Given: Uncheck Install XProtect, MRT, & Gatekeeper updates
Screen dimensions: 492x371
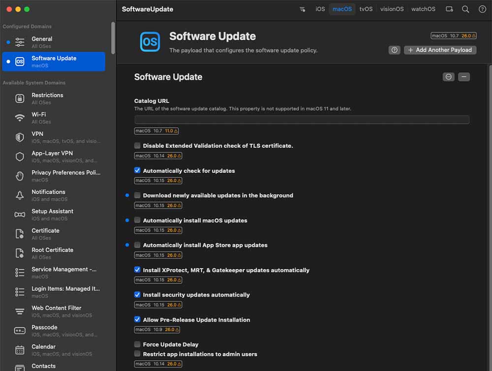Looking at the screenshot, I should click(x=137, y=269).
